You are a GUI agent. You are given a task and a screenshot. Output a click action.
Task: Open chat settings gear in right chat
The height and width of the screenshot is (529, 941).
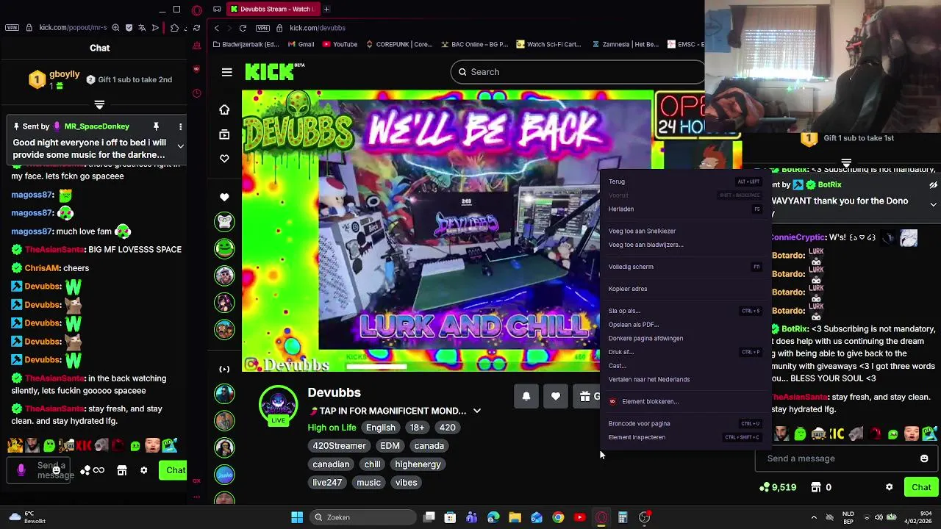889,487
